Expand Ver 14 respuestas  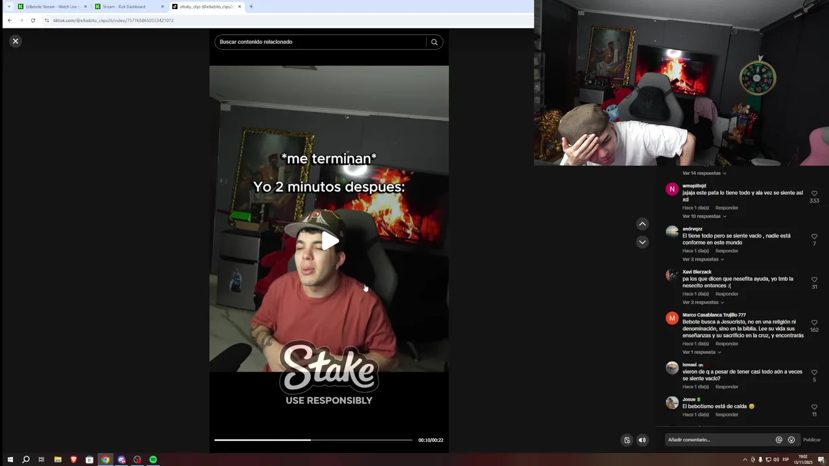[x=704, y=173]
